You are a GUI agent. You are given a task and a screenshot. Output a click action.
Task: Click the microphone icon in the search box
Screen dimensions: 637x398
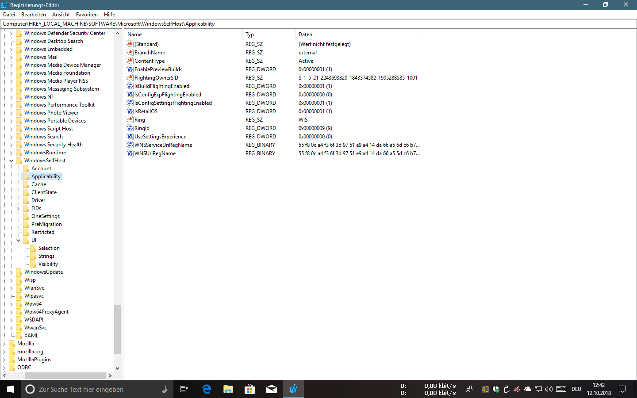pyautogui.click(x=164, y=389)
